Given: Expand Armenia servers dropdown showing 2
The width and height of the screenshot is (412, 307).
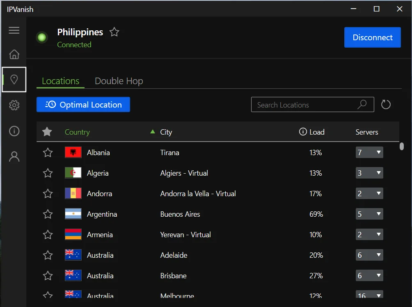Looking at the screenshot, I should coord(369,234).
